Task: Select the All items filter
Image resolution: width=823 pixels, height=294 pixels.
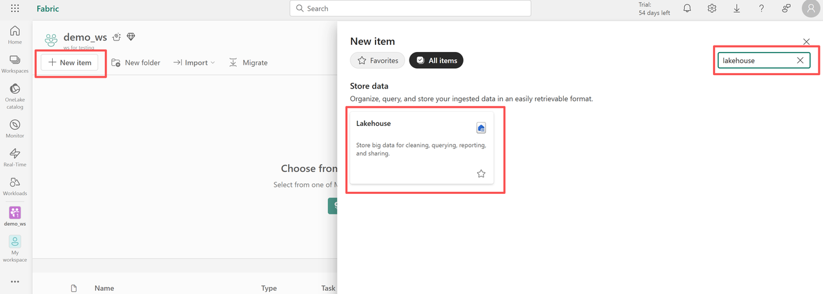Action: click(x=436, y=60)
